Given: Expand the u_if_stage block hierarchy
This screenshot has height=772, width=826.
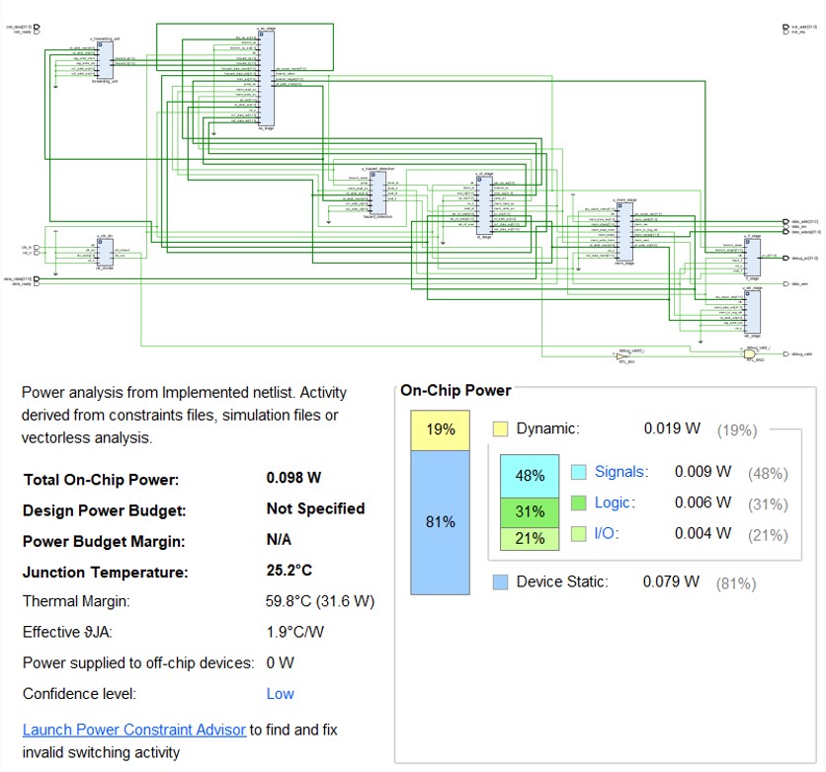Looking at the screenshot, I should (x=748, y=242).
